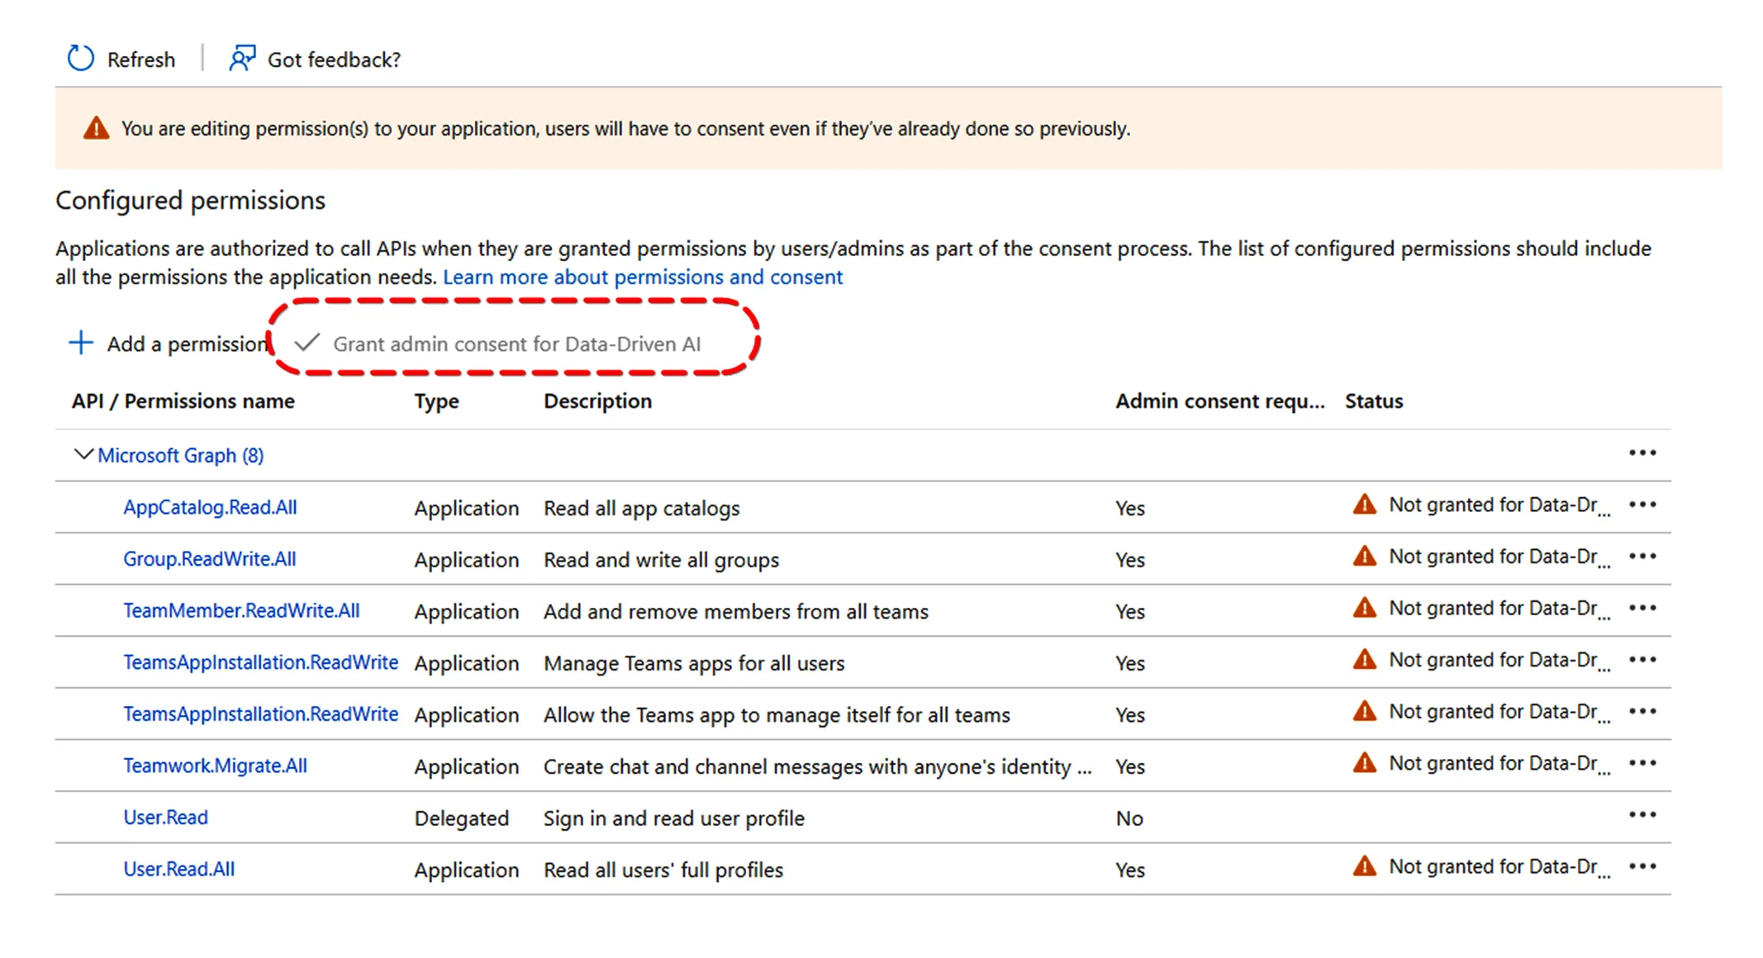This screenshot has width=1763, height=958.
Task: Click warning icon in TeamMember.ReadWrite.All status
Action: click(x=1365, y=608)
